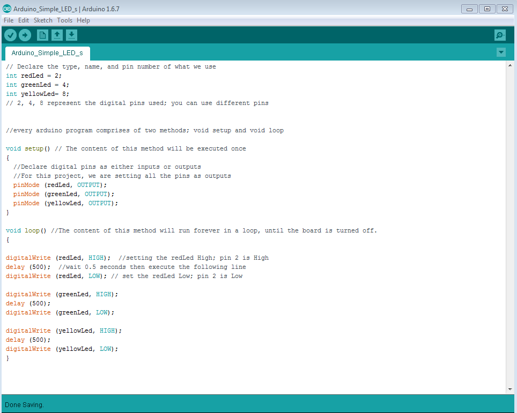
Task: Open the Tools menu
Action: [x=64, y=20]
